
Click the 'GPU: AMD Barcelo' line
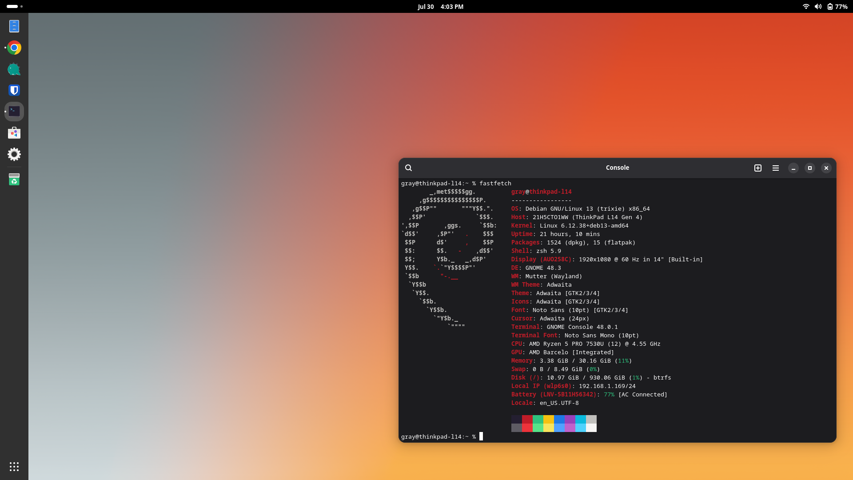click(x=562, y=352)
